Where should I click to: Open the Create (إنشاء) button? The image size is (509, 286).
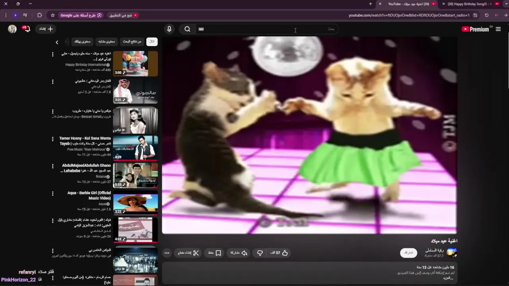[46, 29]
